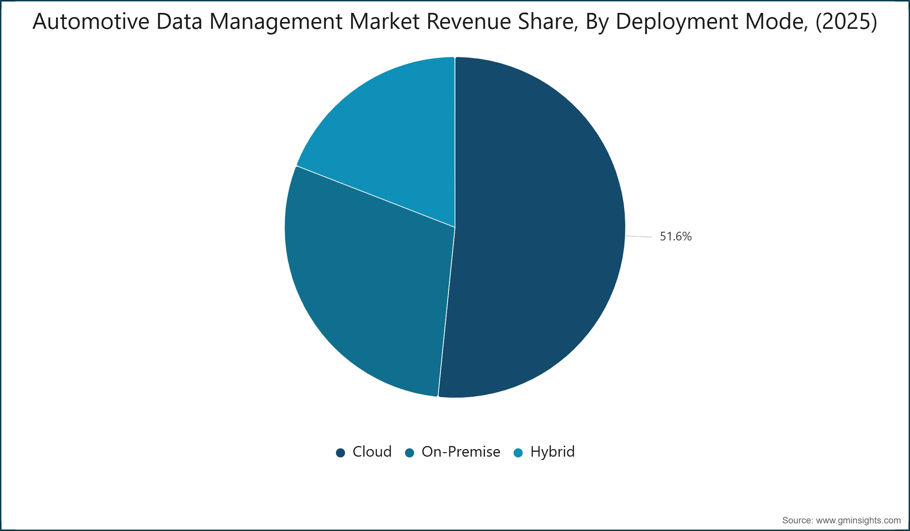Viewport: 910px width, 531px height.
Task: Toggle the Hybrid legend label
Action: tap(552, 452)
